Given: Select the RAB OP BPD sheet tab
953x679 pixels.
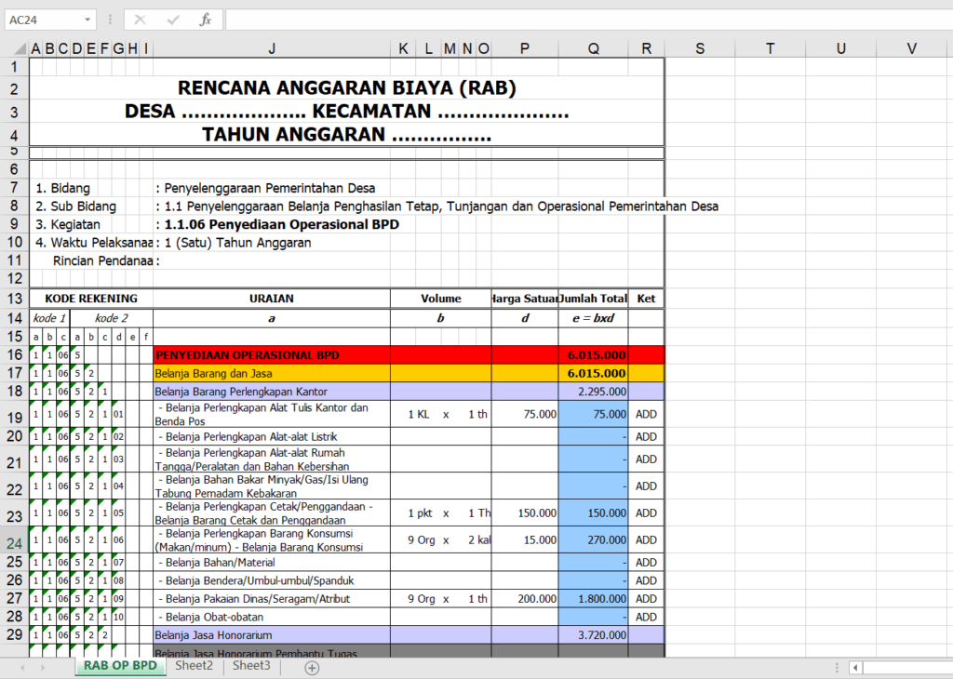Looking at the screenshot, I should click(x=119, y=667).
